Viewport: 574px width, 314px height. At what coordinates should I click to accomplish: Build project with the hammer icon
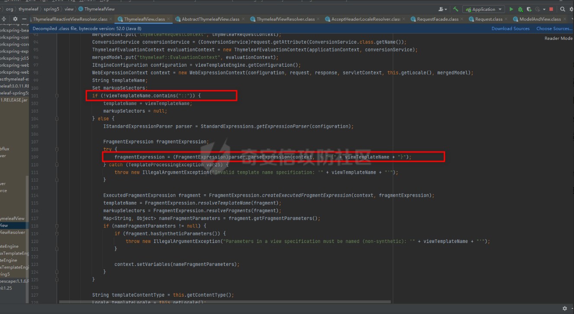pos(455,9)
